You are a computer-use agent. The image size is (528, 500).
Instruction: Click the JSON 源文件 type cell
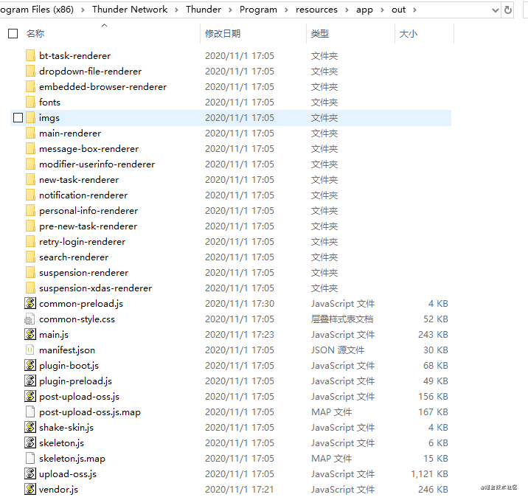click(338, 350)
